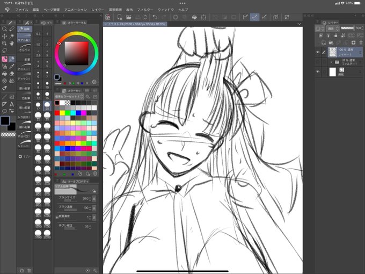
Task: Open the 編集 menu
Action: [x=36, y=10]
